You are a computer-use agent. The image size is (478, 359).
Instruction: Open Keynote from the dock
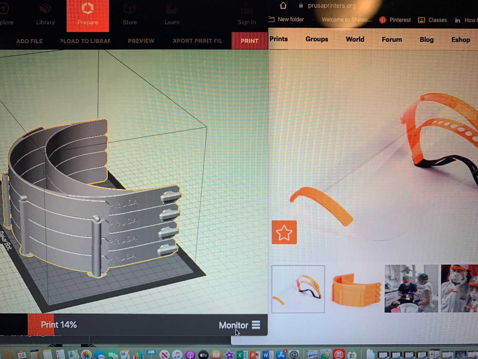pos(151,354)
